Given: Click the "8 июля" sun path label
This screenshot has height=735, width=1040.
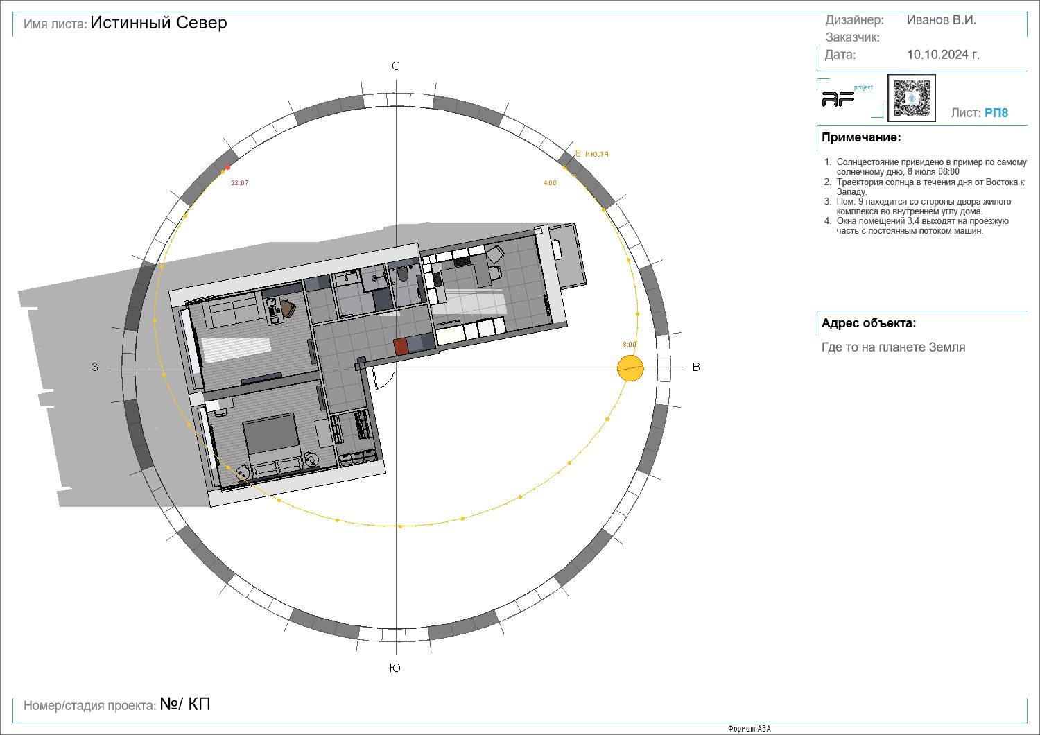Looking at the screenshot, I should [x=592, y=154].
